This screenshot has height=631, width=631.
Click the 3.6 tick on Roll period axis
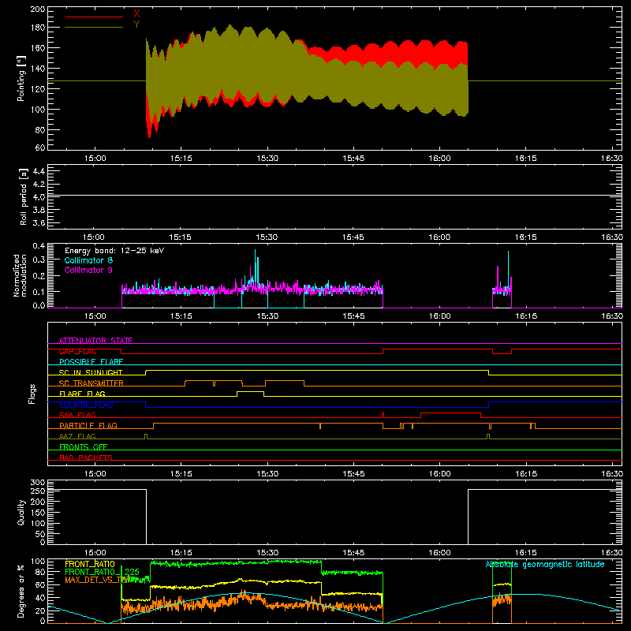point(39,222)
